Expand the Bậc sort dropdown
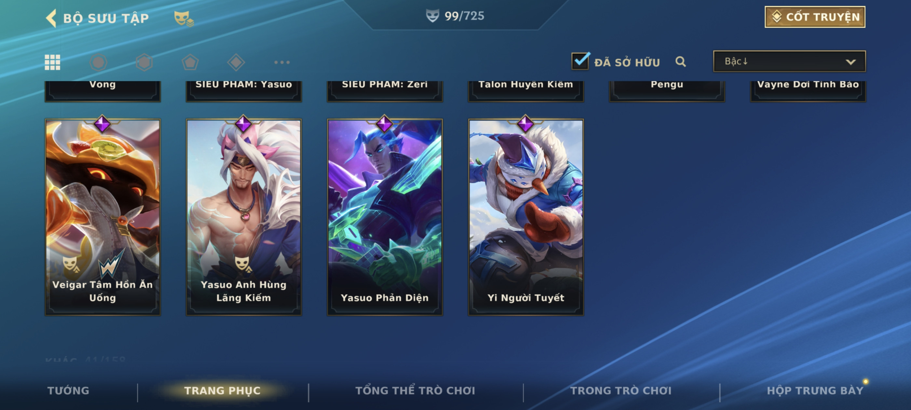Screen dimensions: 911x410 [x=789, y=61]
